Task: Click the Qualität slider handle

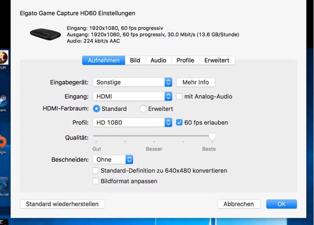Action: 212,137
